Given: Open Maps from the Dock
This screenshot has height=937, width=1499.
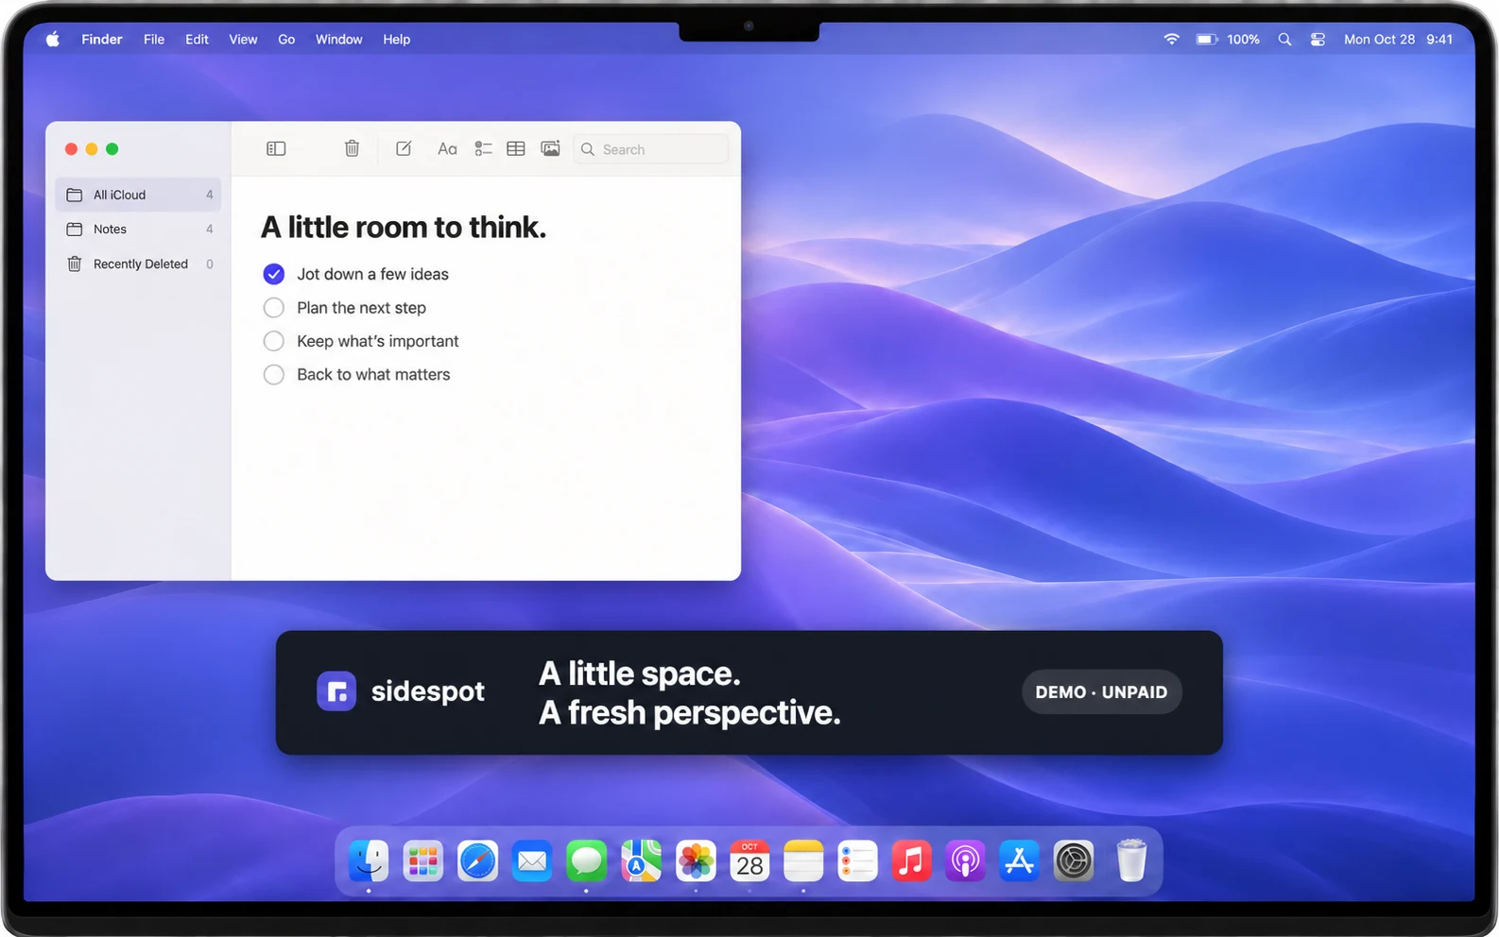Looking at the screenshot, I should pos(641,860).
